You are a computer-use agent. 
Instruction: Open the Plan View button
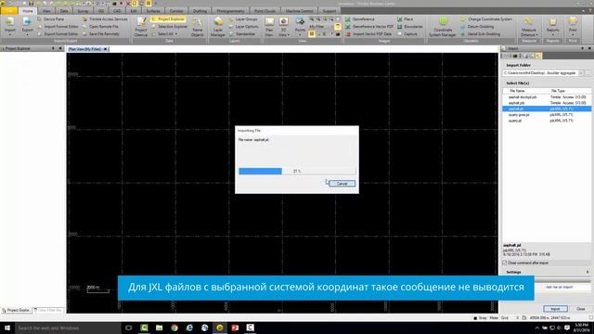(269, 27)
